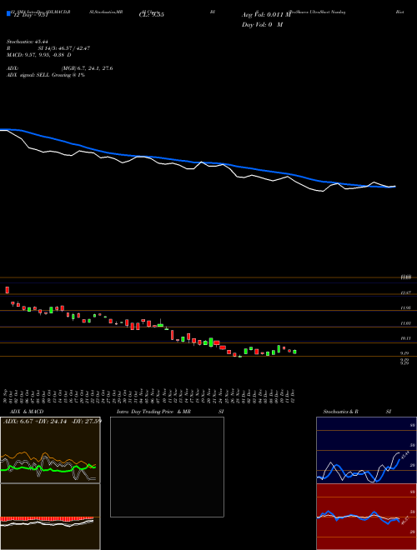Click the '30 Sep' date label on the axis
The image size is (417, 550).
6,395
